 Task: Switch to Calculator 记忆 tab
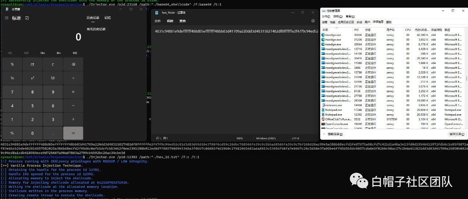pyautogui.click(x=108, y=18)
